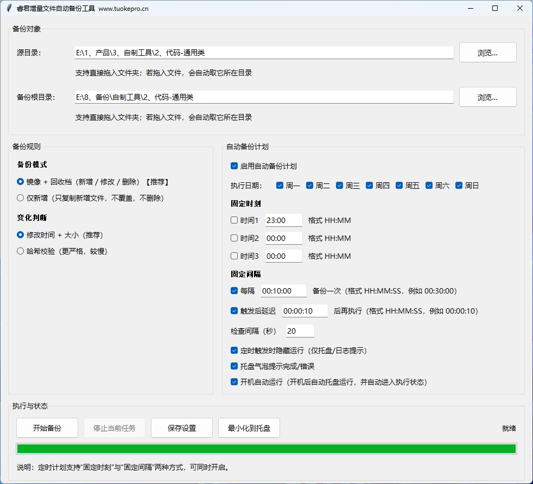Uncheck 周六 execution day

tap(429, 186)
